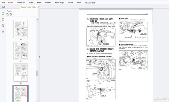Click the front axle gear case diagram

click(101, 37)
